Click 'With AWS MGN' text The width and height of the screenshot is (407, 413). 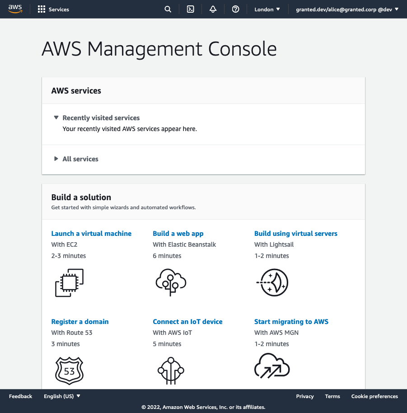tap(276, 333)
